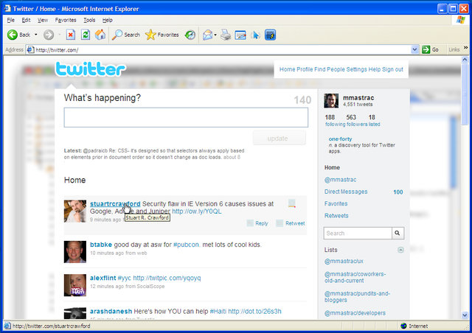Retweet stuartrcrawford tweet
The width and height of the screenshot is (472, 333).
tap(291, 223)
